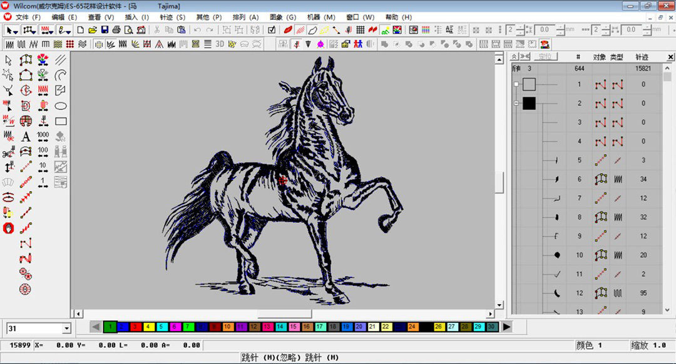The width and height of the screenshot is (676, 364).
Task: Open print preview with the magnifier page icon
Action: tap(128, 30)
